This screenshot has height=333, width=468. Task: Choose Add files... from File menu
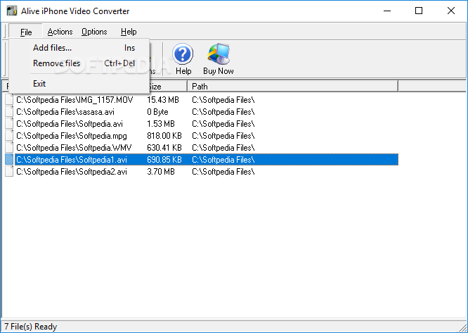79,48
